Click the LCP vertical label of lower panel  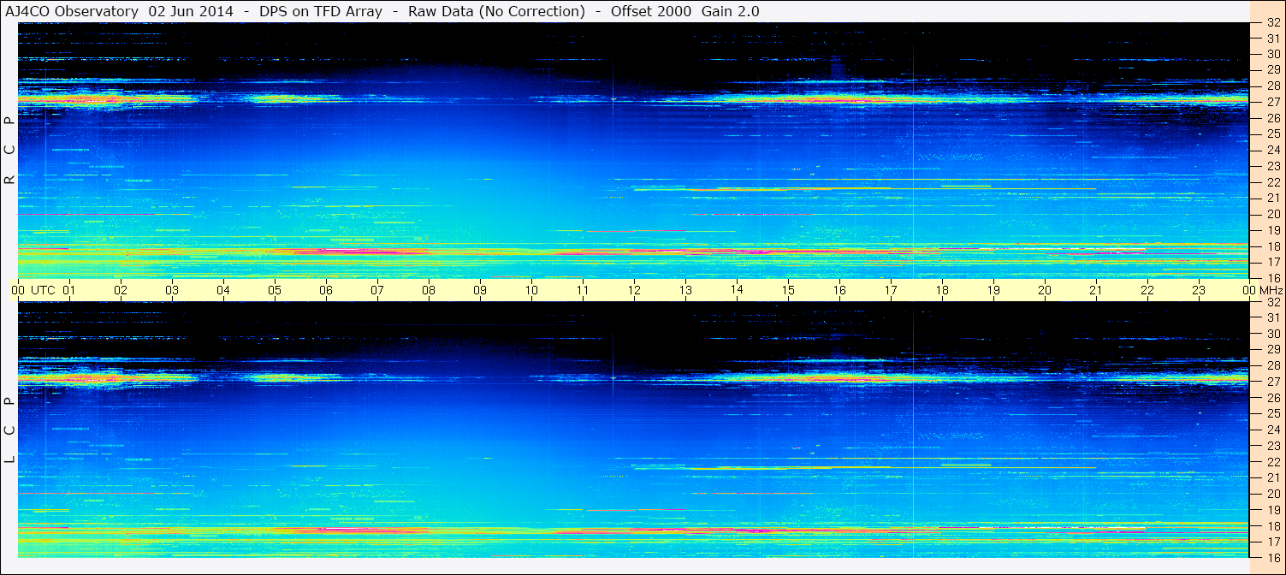9,430
